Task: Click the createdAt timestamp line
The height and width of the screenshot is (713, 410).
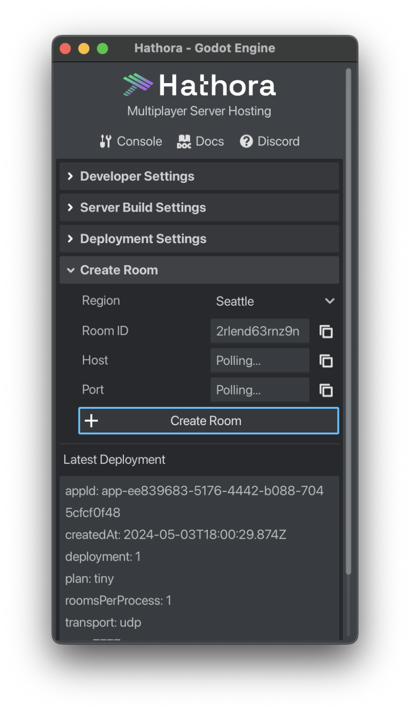Action: 176,535
